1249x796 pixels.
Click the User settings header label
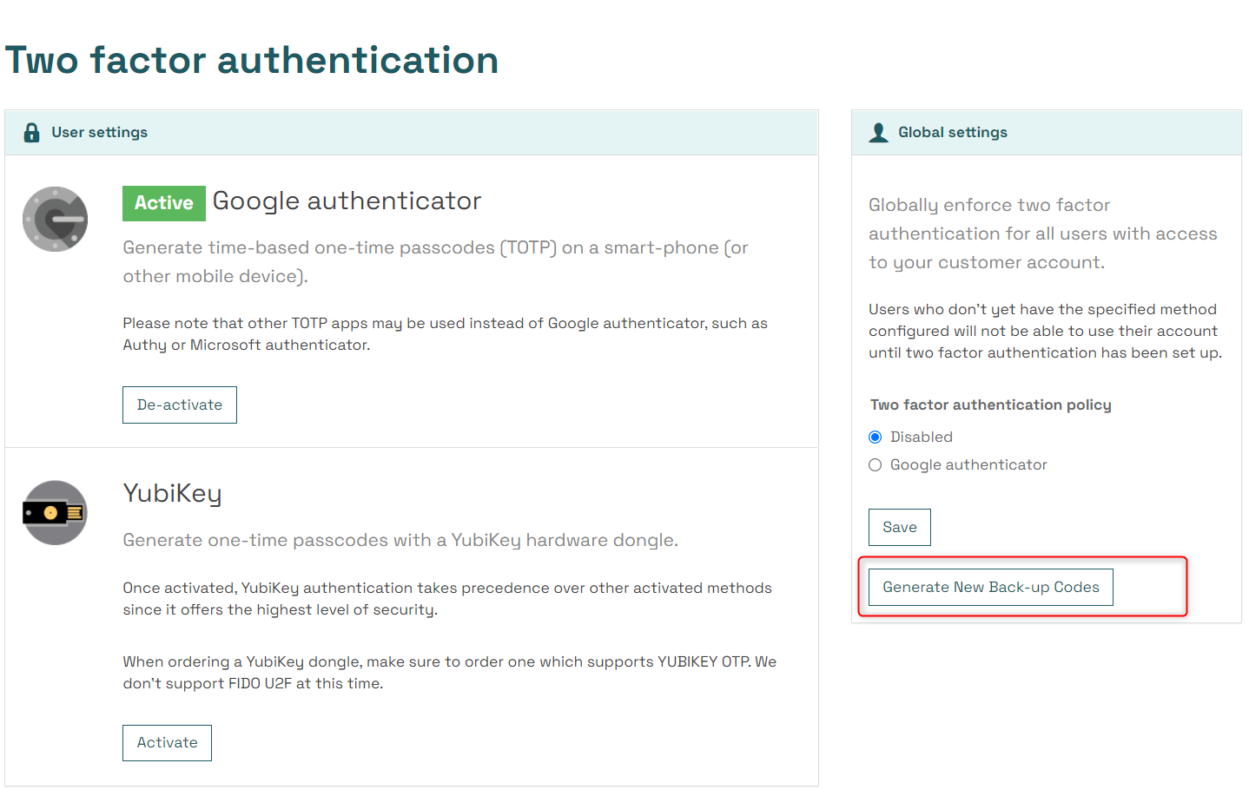[x=100, y=133]
